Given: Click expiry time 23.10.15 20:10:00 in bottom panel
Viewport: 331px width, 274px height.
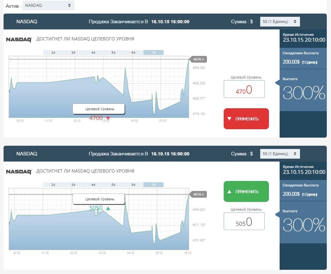Looking at the screenshot, I should (x=304, y=172).
